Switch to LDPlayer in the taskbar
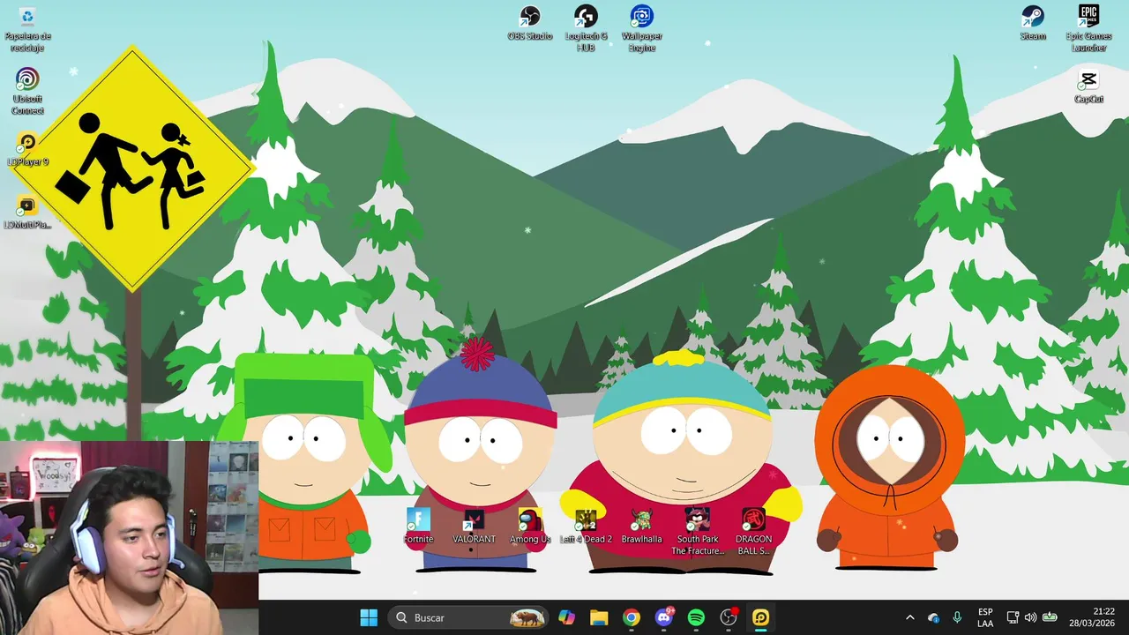Screen dimensions: 1129x635 [x=761, y=617]
